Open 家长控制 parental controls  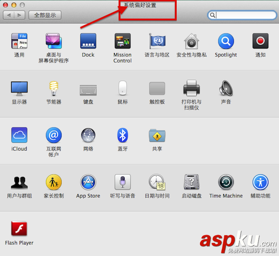53,182
